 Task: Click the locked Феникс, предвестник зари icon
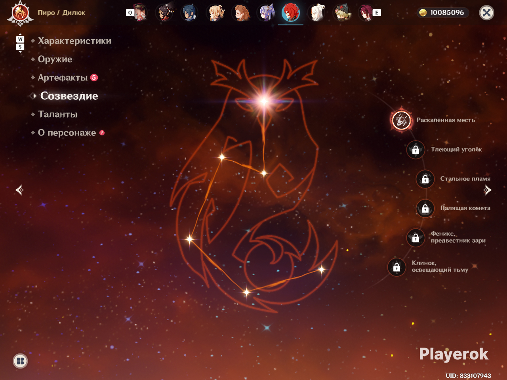point(416,237)
